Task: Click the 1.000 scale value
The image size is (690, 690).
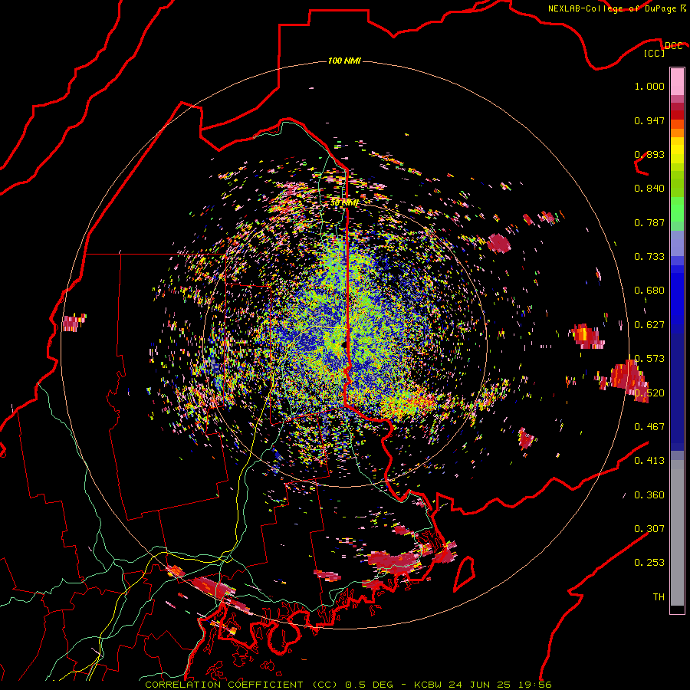Action: 649,86
